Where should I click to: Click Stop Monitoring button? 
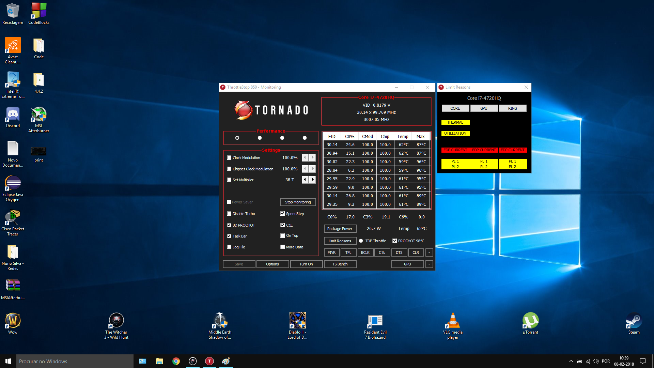click(x=298, y=202)
